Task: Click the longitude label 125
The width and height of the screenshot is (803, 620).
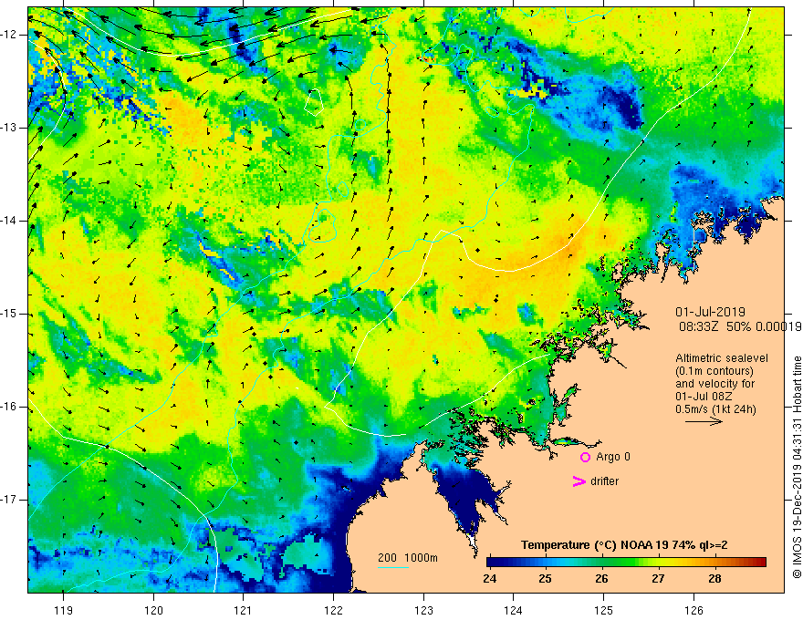Action: tap(604, 610)
